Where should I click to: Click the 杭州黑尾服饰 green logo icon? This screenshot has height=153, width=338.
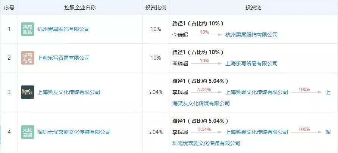(28, 29)
